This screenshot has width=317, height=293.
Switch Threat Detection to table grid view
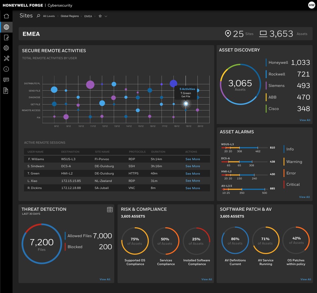(110, 209)
